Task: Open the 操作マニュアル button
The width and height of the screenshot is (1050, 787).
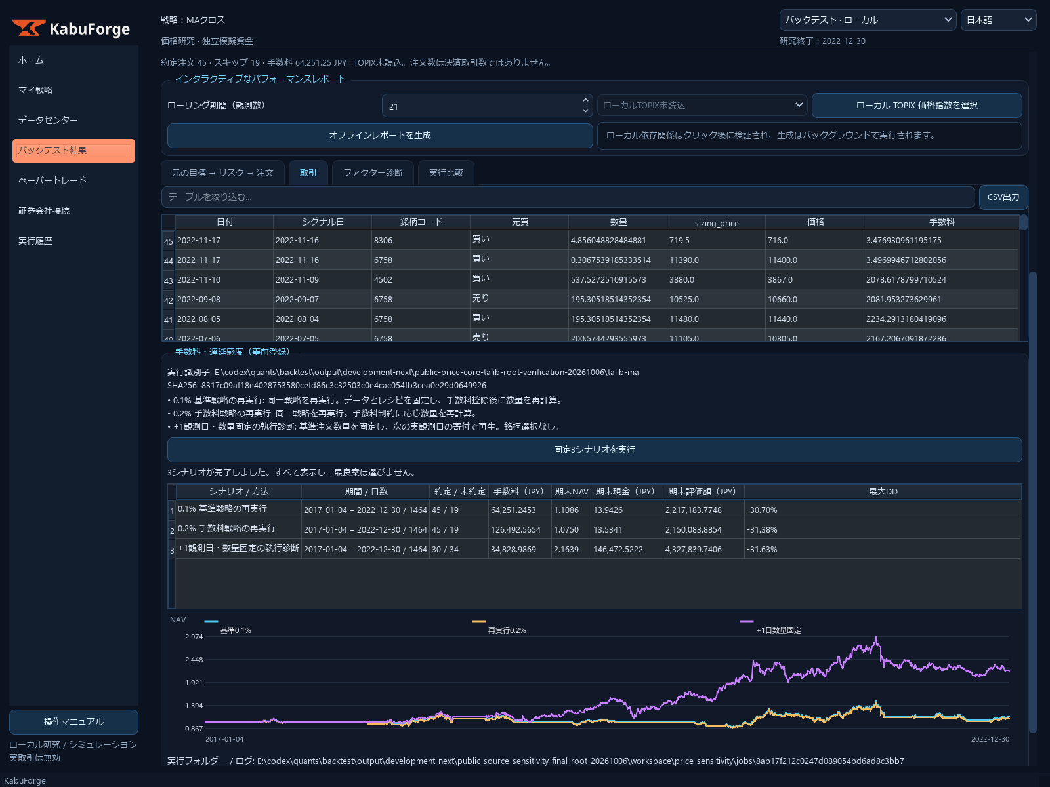Action: (73, 721)
